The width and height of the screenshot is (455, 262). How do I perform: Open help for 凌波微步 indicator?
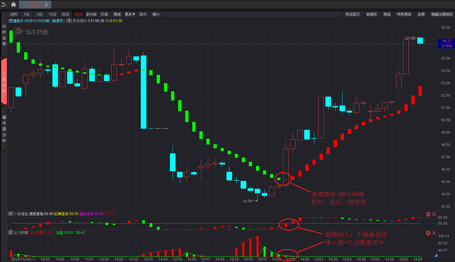pyautogui.click(x=69, y=21)
